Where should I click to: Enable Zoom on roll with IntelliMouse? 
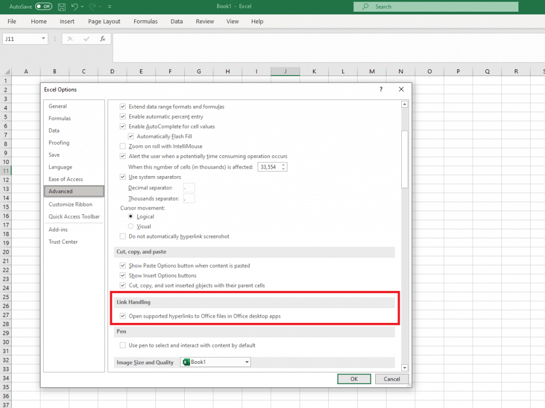pos(122,146)
